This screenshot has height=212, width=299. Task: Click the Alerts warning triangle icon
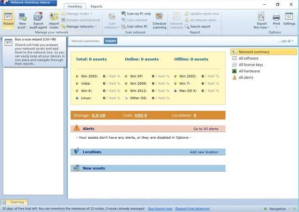(x=77, y=128)
